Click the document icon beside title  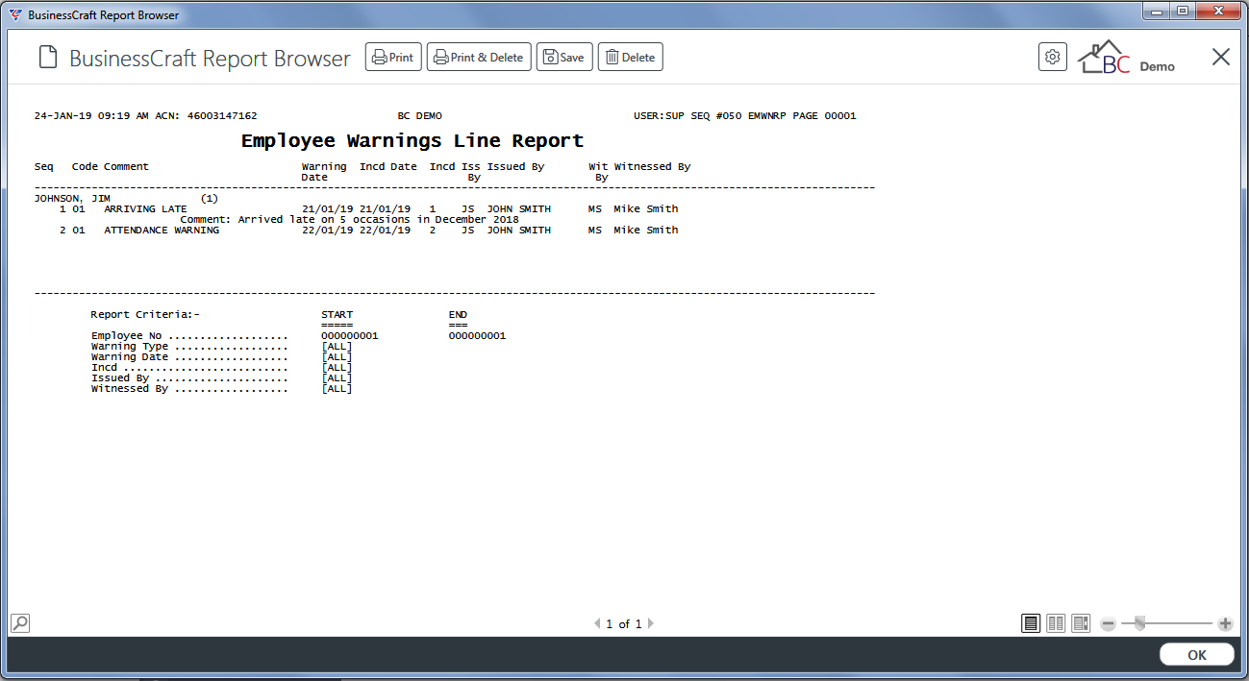(x=48, y=58)
